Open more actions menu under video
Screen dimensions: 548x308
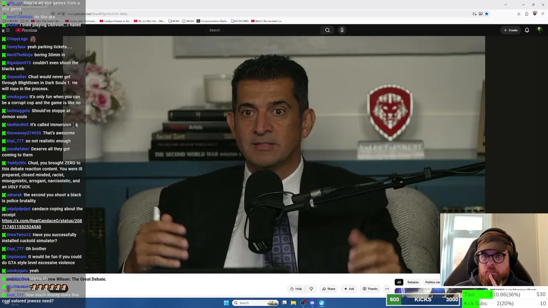pyautogui.click(x=387, y=289)
